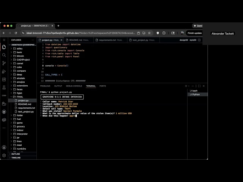Switch to the requirements.txt editor tab
The width and height of the screenshot is (243, 182).
tap(110, 40)
